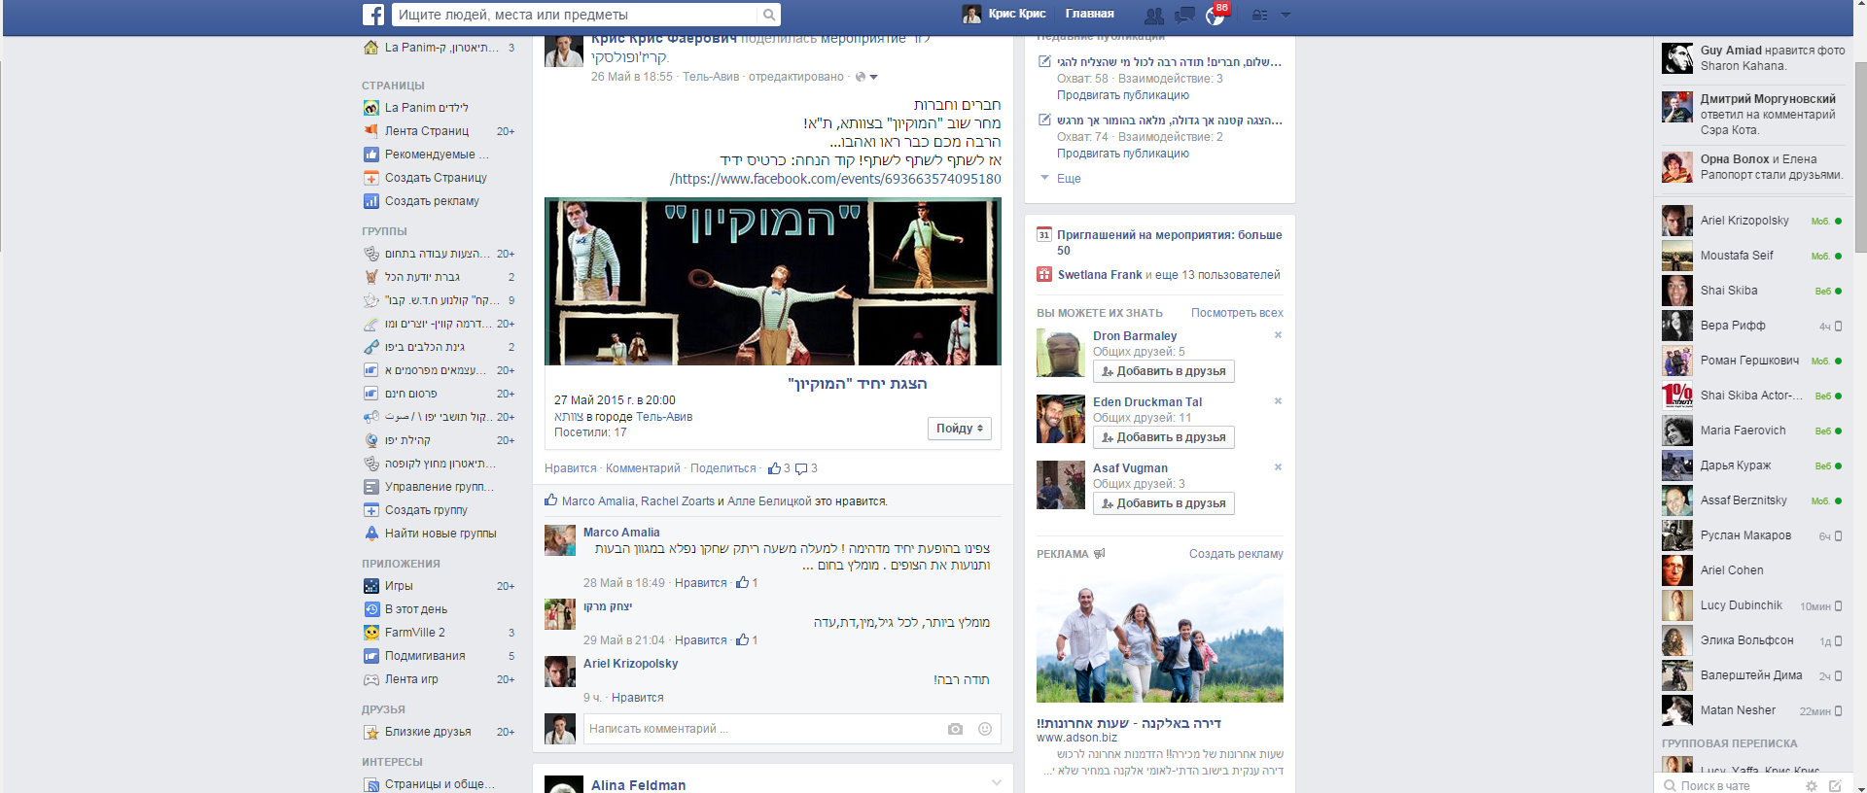Open Близкие друзья list
This screenshot has width=1867, height=793.
point(440,732)
